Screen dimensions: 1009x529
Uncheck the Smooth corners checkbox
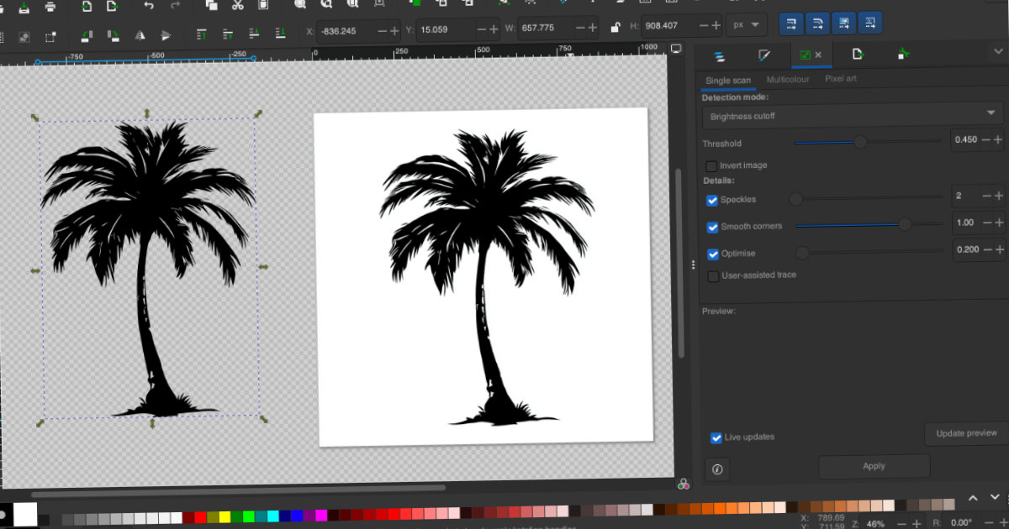713,227
